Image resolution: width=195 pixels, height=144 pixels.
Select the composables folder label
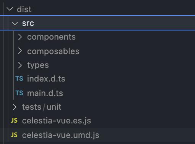click(x=53, y=51)
